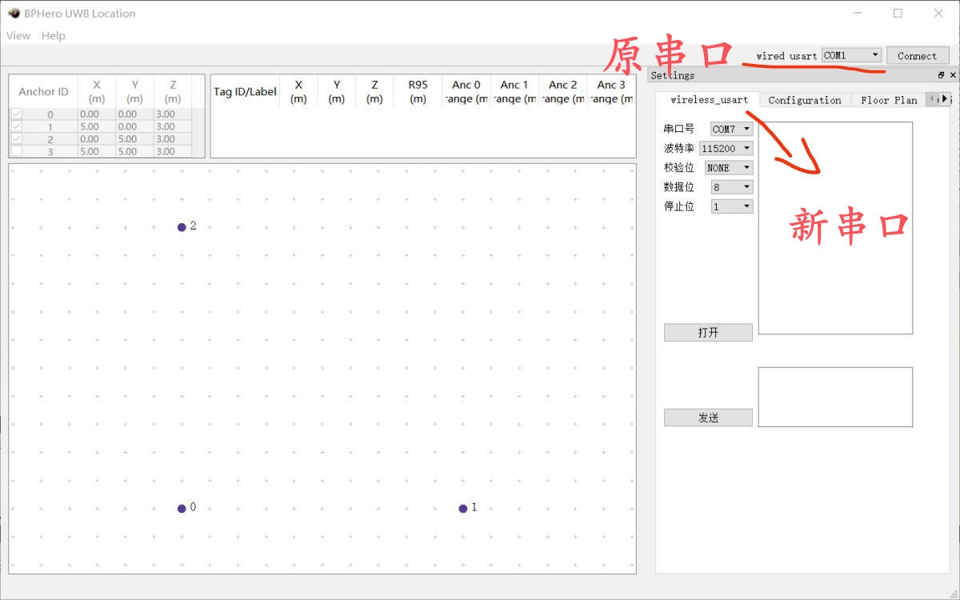Enable the Anchor 3 checkbox
Image resolution: width=960 pixels, height=600 pixels.
point(17,150)
